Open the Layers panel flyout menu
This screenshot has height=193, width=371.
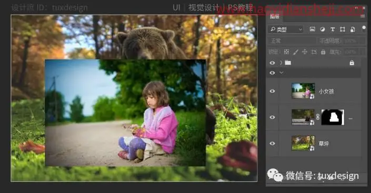pyautogui.click(x=363, y=16)
